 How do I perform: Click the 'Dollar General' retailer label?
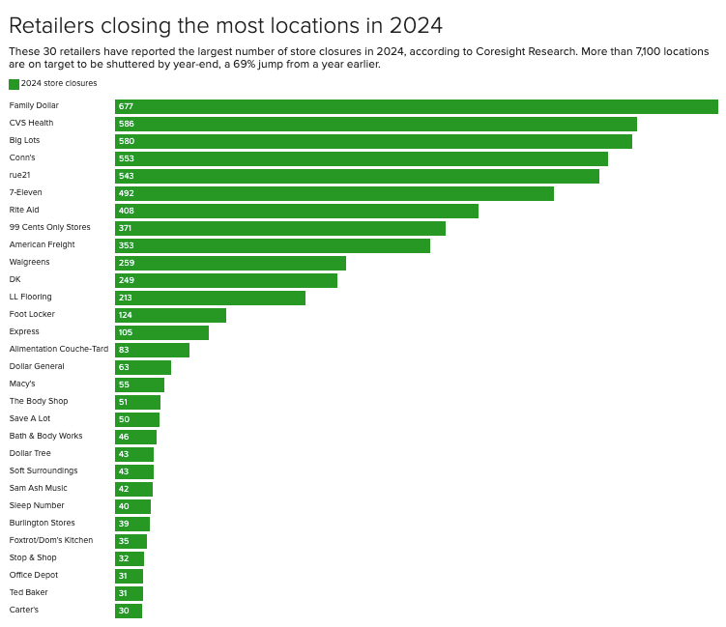37,366
